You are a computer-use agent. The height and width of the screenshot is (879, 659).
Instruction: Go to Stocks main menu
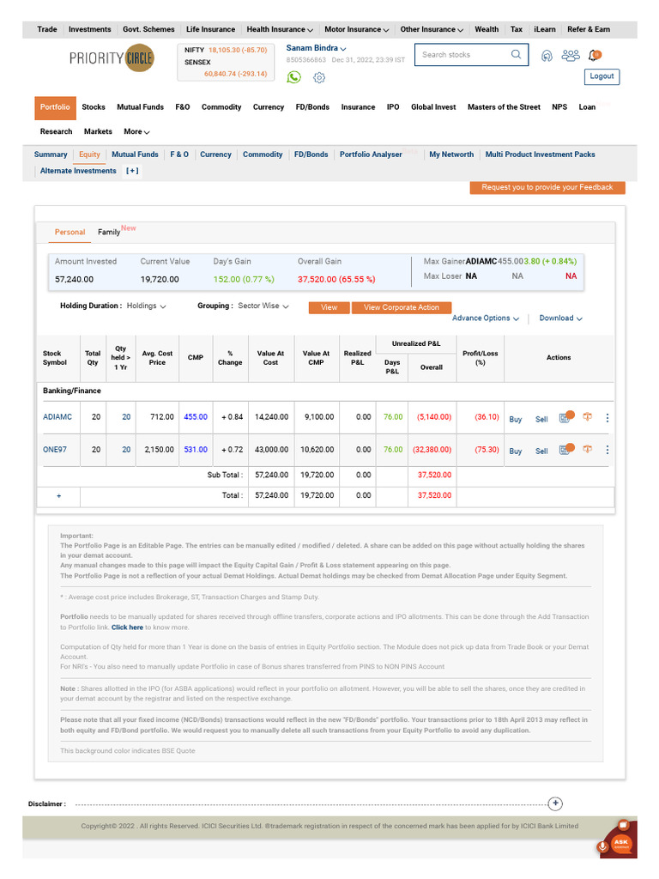click(x=94, y=107)
